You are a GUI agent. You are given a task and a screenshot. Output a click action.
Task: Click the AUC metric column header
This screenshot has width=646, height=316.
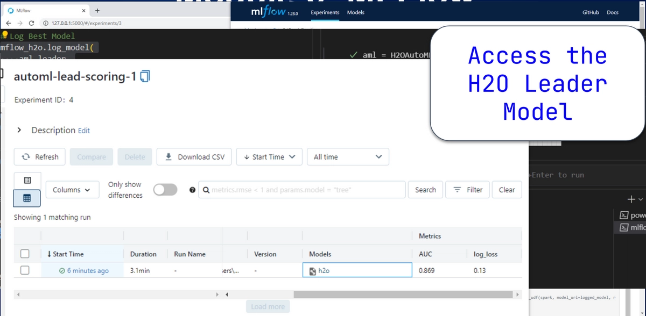coord(425,254)
